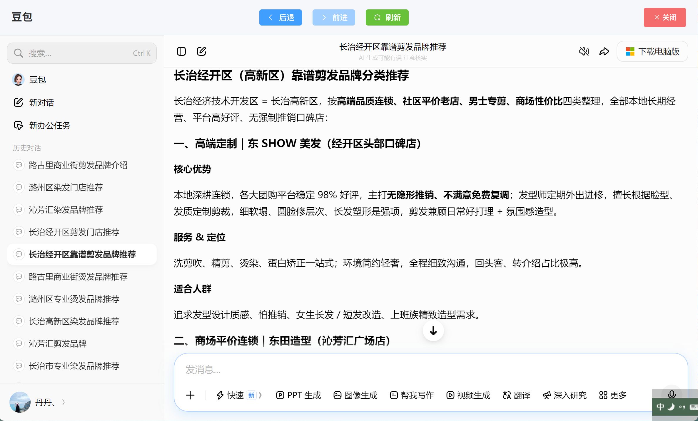Click the chat bubble icon beside 潞州区染发门店推荐
This screenshot has height=421, width=698.
(19, 187)
